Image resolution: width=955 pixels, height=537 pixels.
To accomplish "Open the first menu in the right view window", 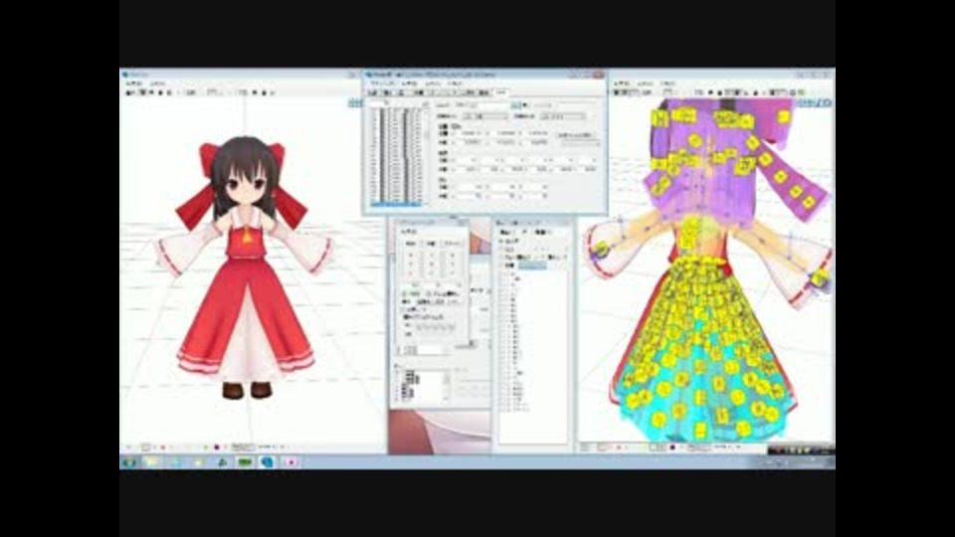I will coord(623,84).
